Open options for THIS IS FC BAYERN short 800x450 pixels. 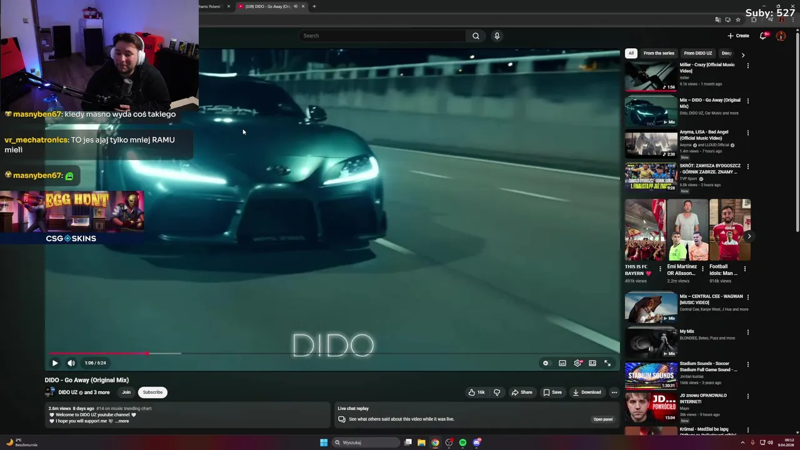pyautogui.click(x=660, y=269)
